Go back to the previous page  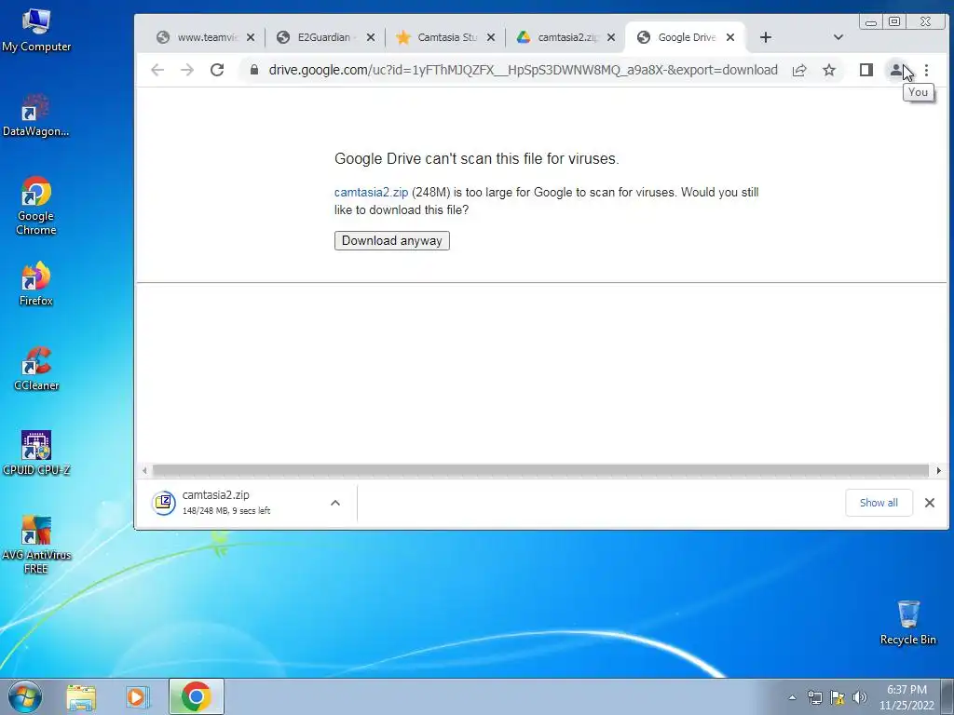157,70
